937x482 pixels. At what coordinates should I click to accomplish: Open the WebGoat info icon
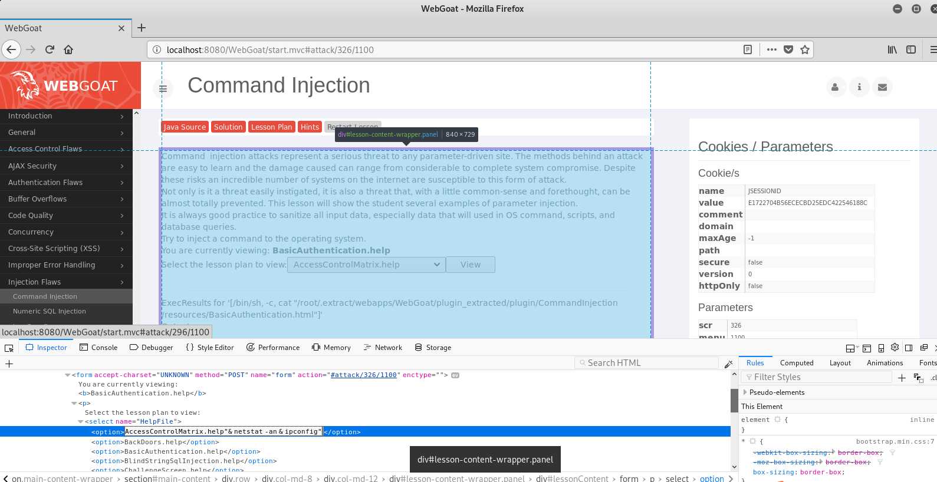tap(859, 87)
